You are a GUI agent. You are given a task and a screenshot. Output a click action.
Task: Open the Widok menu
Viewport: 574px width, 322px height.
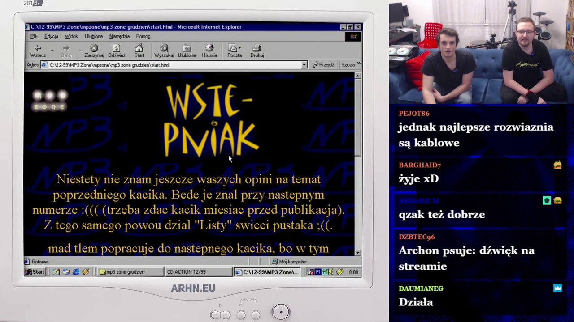[71, 36]
